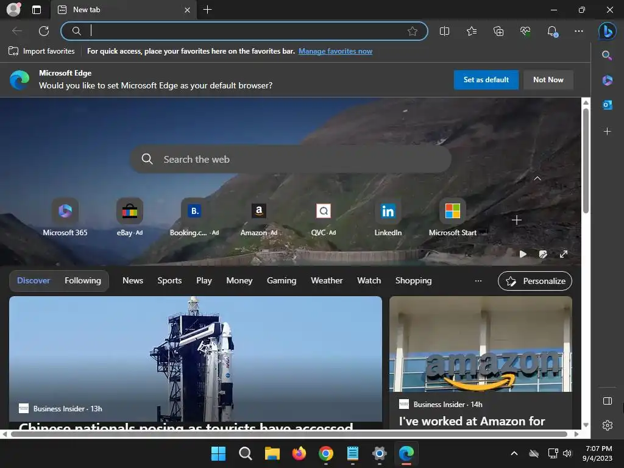624x468 pixels.
Task: Open Microsoft Start quick link
Action: tap(453, 218)
